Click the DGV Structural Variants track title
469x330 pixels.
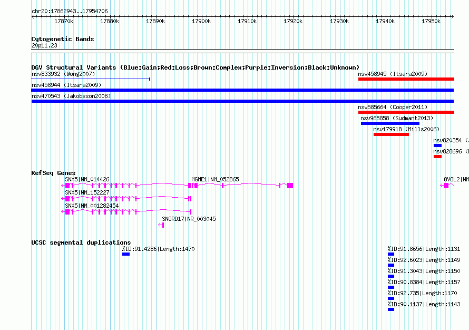[196, 67]
